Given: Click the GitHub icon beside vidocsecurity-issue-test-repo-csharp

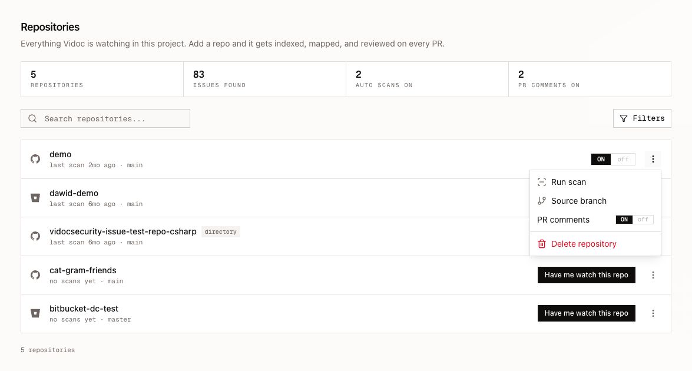Looking at the screenshot, I should pos(35,237).
